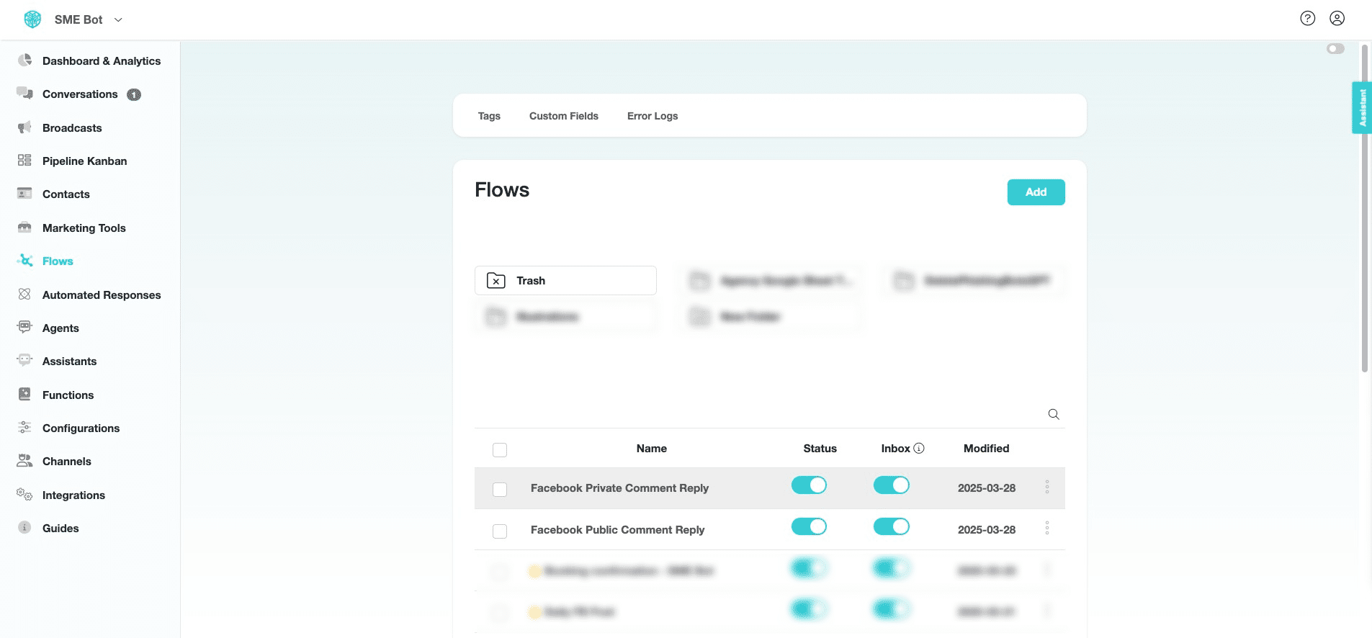Click the Configurations sliders icon
Viewport: 1372px width, 638px height.
[25, 427]
